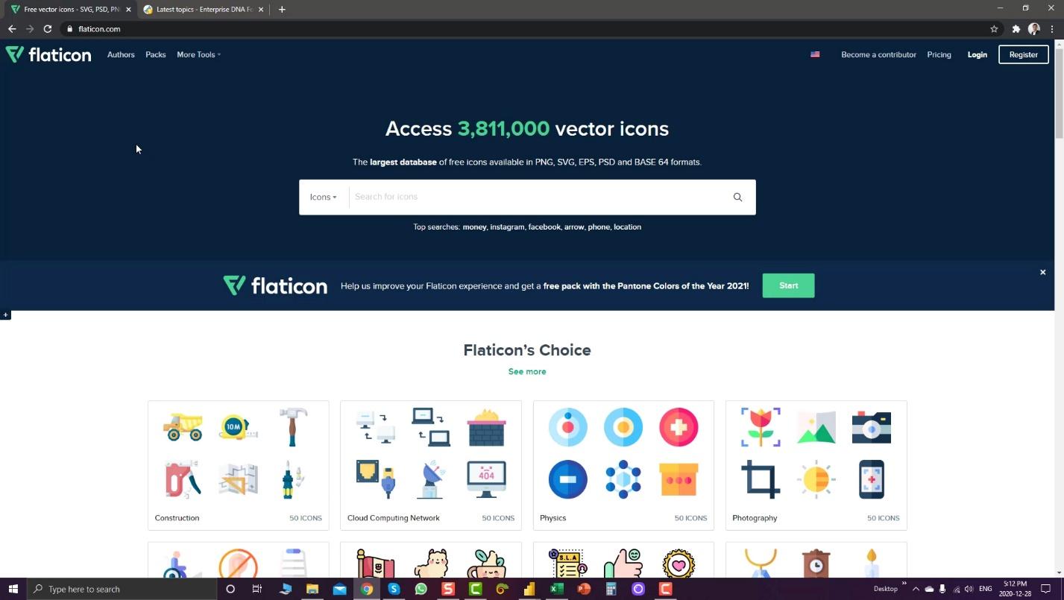Image resolution: width=1064 pixels, height=600 pixels.
Task: Select the blue minus circle icon
Action: coord(567,479)
